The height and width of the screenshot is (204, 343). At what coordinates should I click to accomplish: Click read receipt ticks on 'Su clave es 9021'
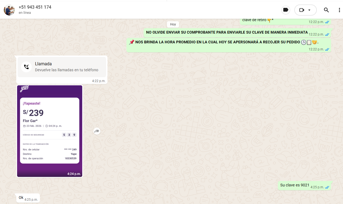coord(327,187)
